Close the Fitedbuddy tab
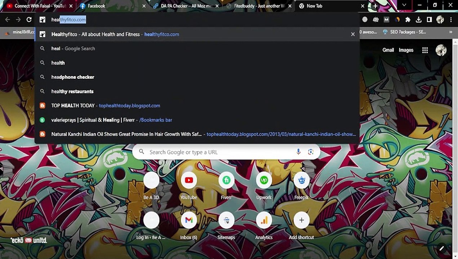This screenshot has width=458, height=259. 290,6
